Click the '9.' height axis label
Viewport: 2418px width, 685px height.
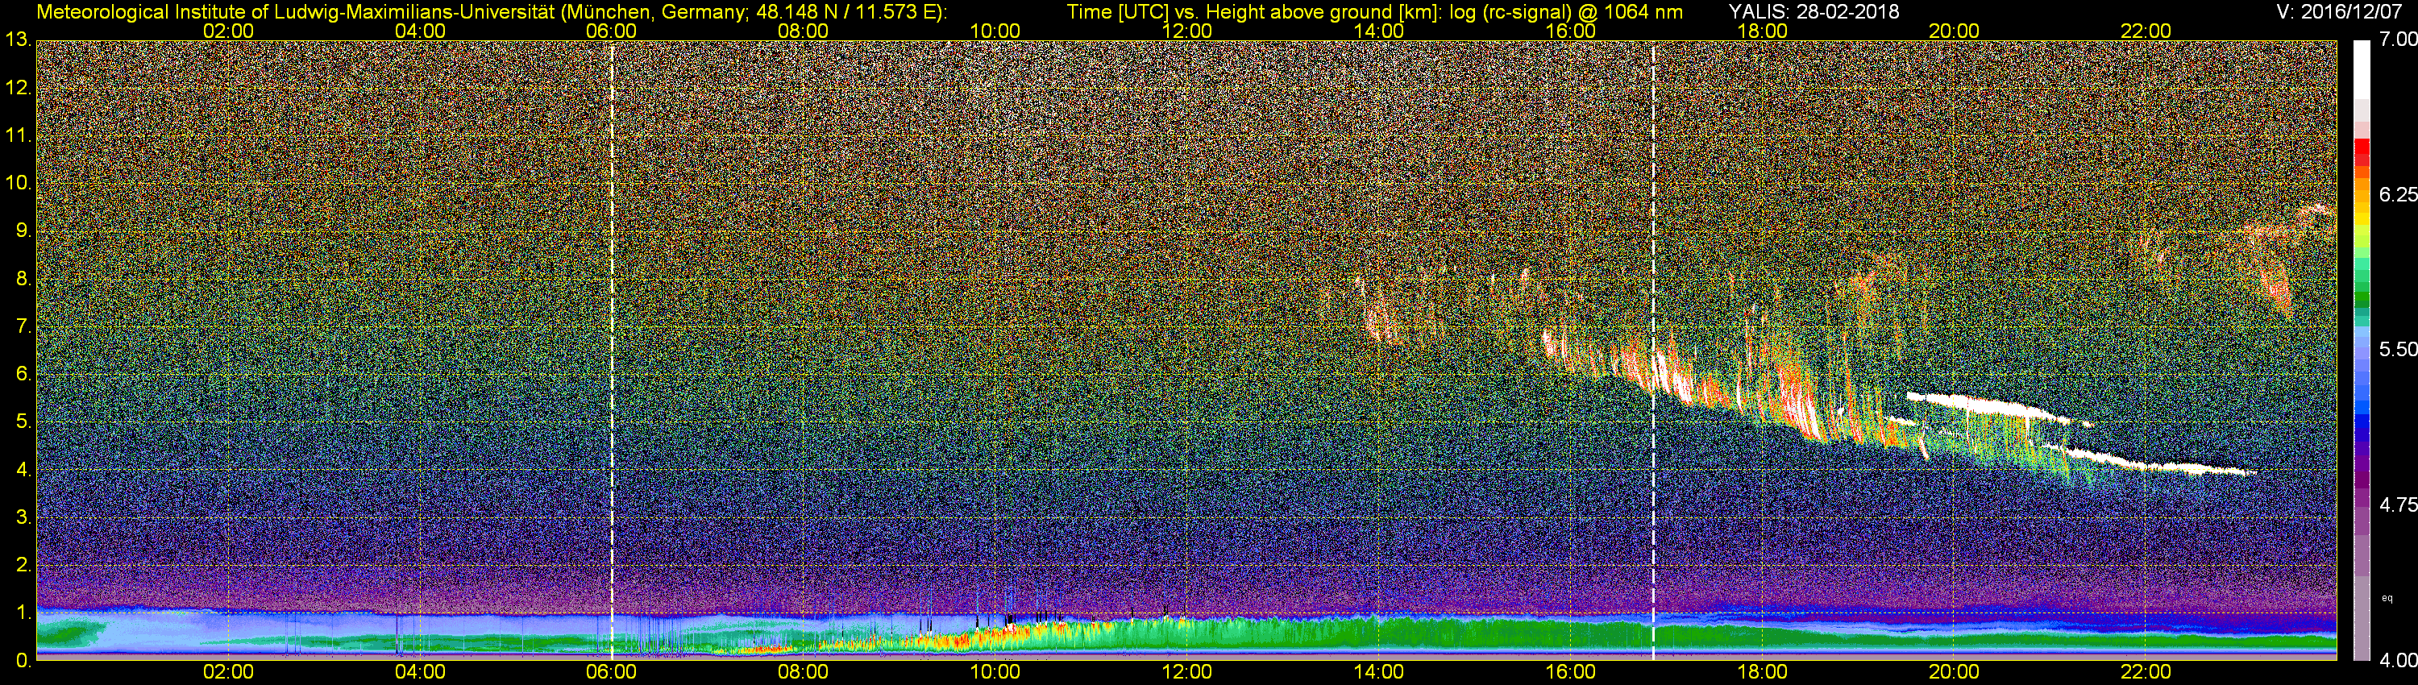pyautogui.click(x=23, y=230)
